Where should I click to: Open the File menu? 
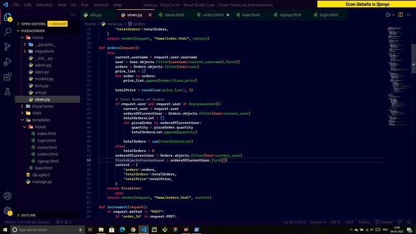[x=16, y=5]
